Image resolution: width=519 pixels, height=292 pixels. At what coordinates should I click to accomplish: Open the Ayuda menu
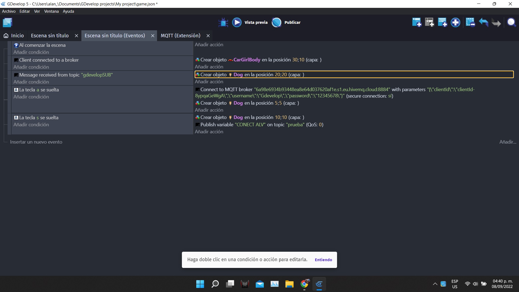point(68,11)
